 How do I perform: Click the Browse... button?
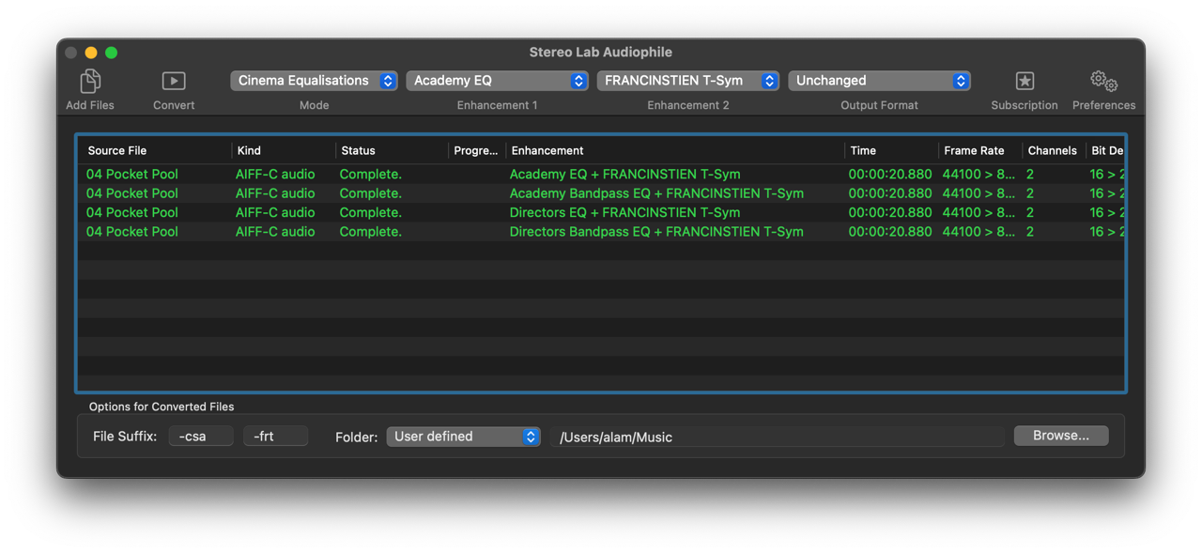click(1060, 436)
